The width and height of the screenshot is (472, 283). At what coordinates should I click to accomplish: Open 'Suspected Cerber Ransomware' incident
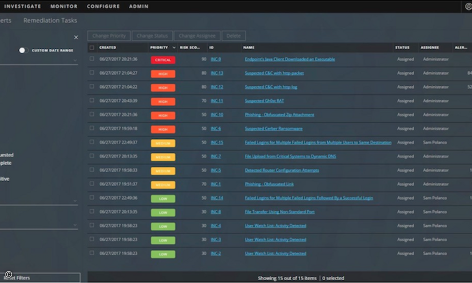click(x=274, y=129)
